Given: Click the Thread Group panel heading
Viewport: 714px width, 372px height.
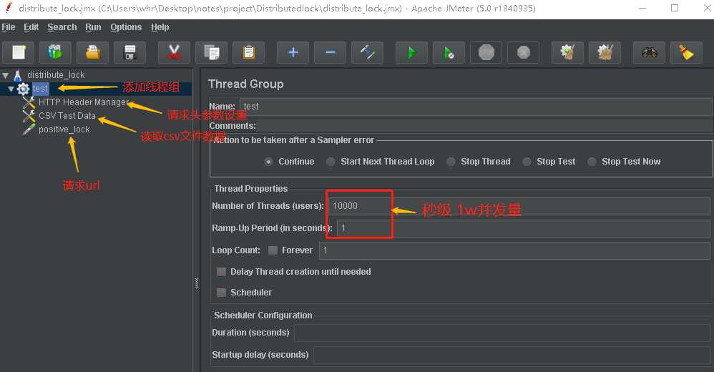Looking at the screenshot, I should [x=246, y=84].
